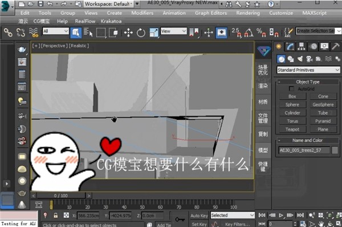
Task: Select the Select and Link tool
Action: [8, 33]
